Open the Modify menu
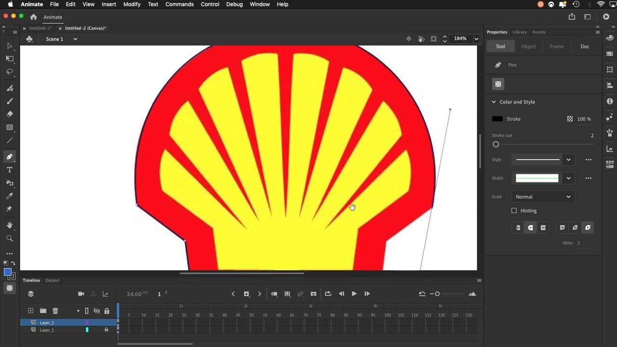 click(x=132, y=4)
